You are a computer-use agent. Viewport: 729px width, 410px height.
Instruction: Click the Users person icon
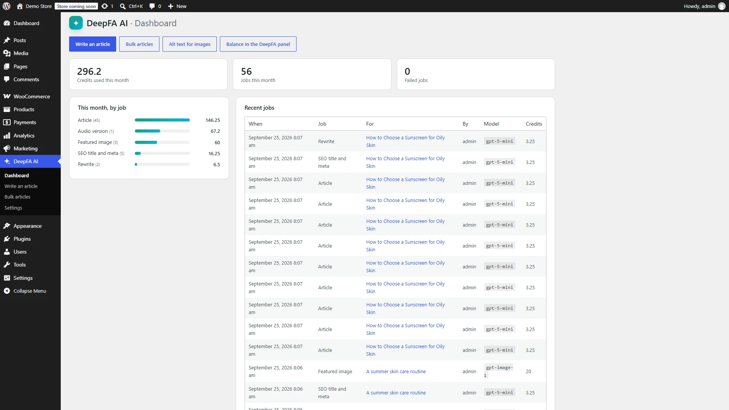[x=7, y=252]
